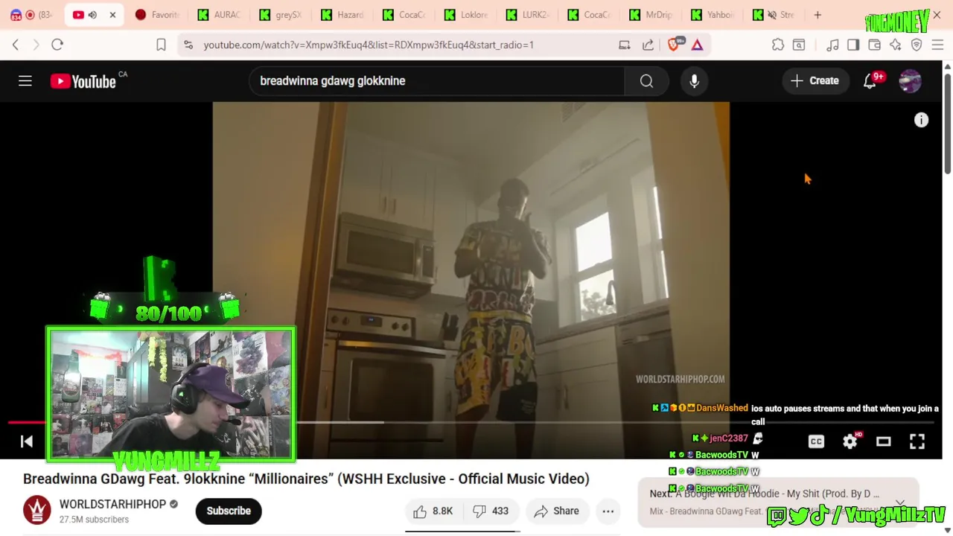Open the WORLDSTARHIPHOP channel avatar

coord(36,511)
